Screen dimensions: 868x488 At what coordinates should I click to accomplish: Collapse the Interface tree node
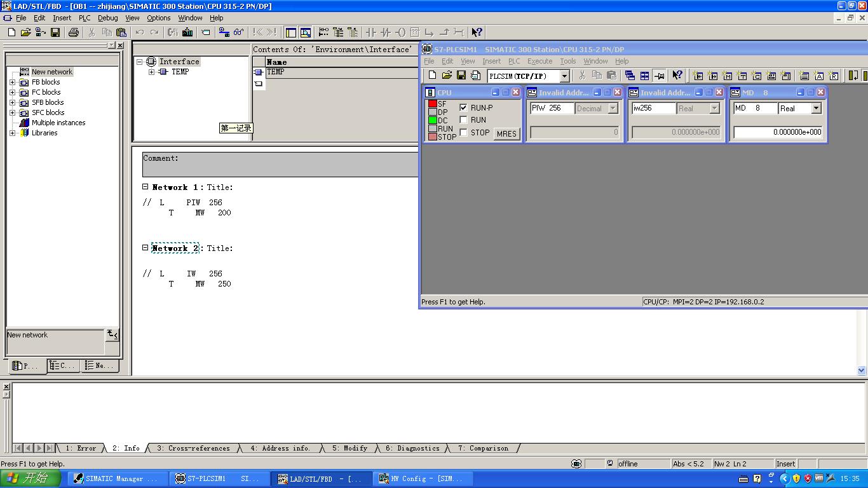pos(139,62)
